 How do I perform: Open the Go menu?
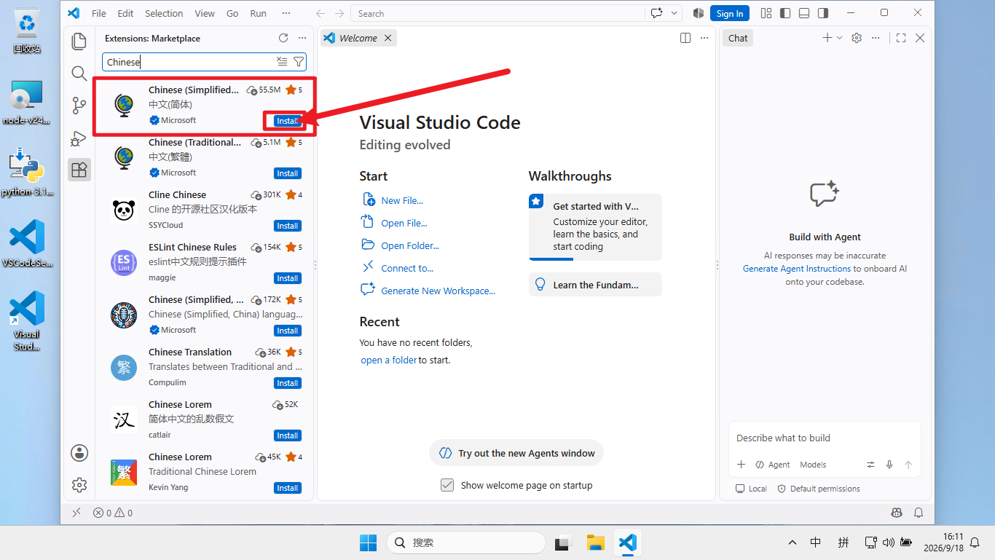232,13
